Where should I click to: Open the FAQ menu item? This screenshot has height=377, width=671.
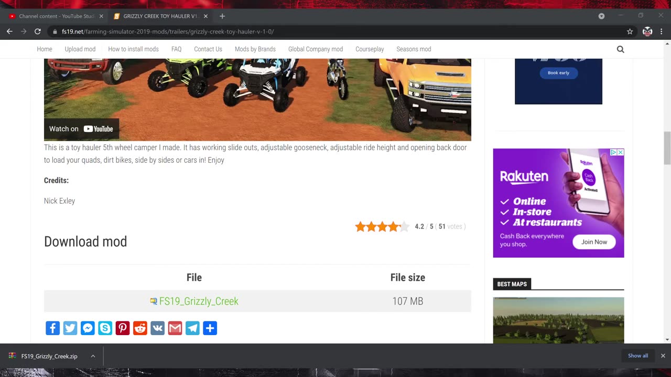pos(176,49)
